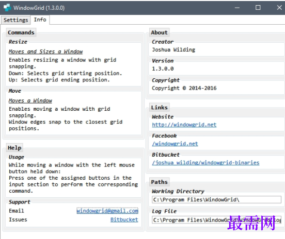
Task: Click the 'Working Directory' label
Action: [178, 191]
